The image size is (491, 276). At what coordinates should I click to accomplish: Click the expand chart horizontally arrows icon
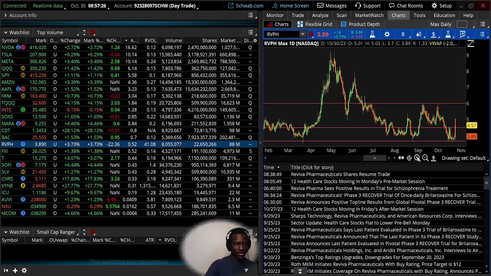401,158
